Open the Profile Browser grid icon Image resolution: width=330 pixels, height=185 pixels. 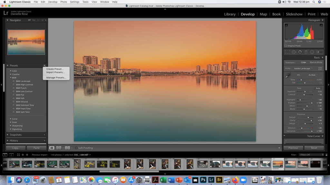tap(320, 68)
